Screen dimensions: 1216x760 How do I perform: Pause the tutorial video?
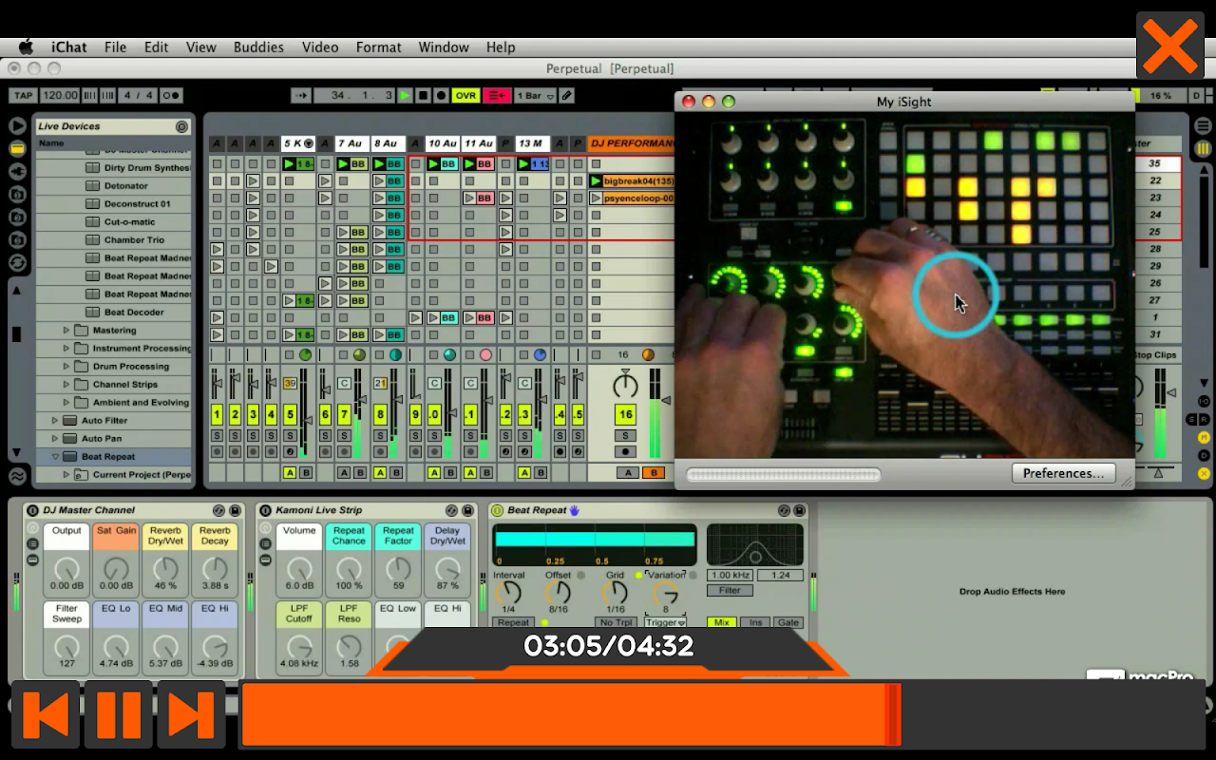(x=118, y=715)
